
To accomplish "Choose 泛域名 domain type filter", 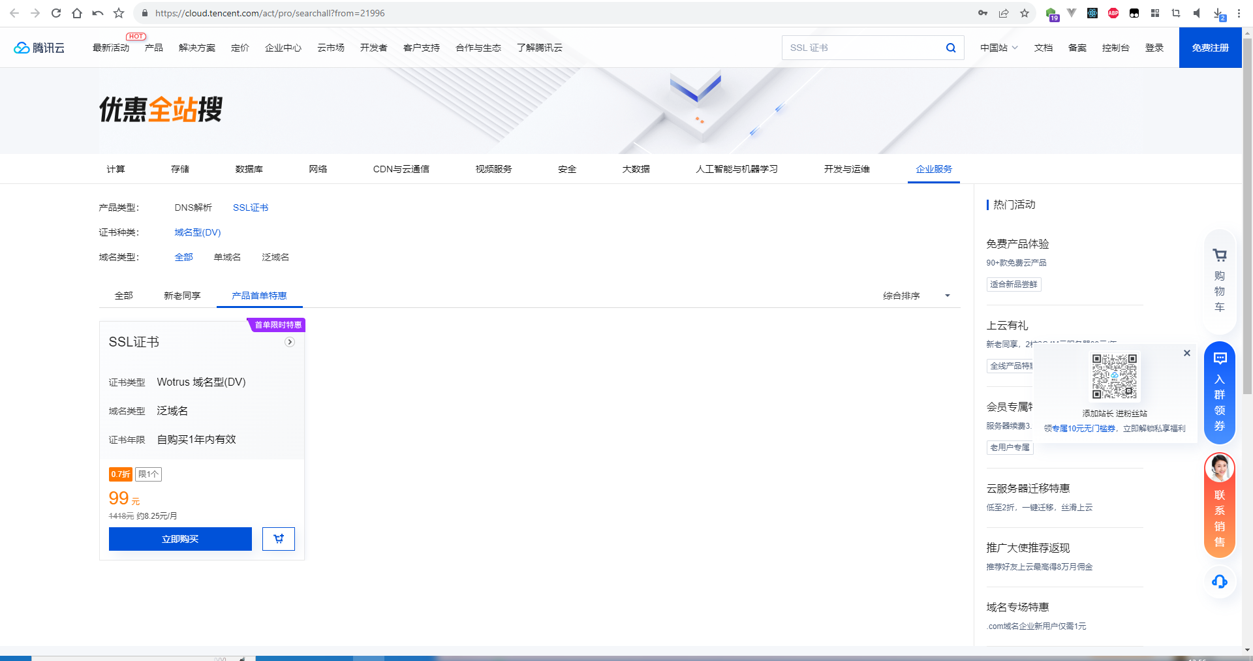I will pos(275,257).
